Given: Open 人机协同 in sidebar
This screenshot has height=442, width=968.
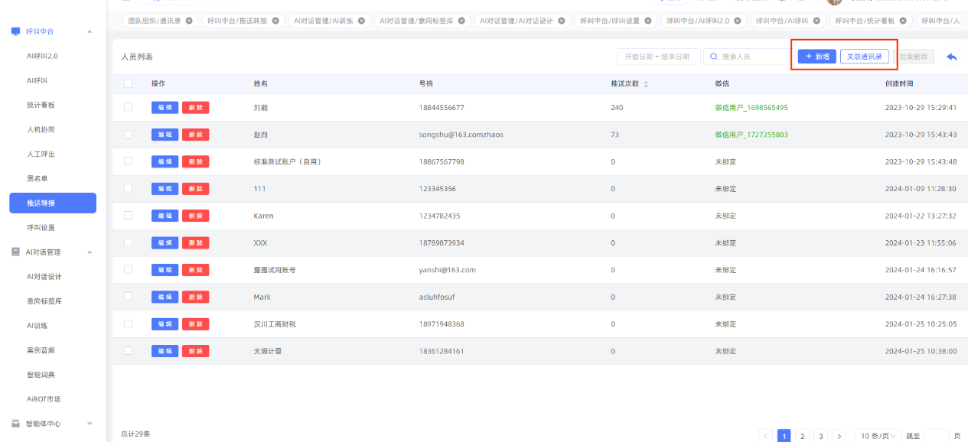Looking at the screenshot, I should coord(41,129).
